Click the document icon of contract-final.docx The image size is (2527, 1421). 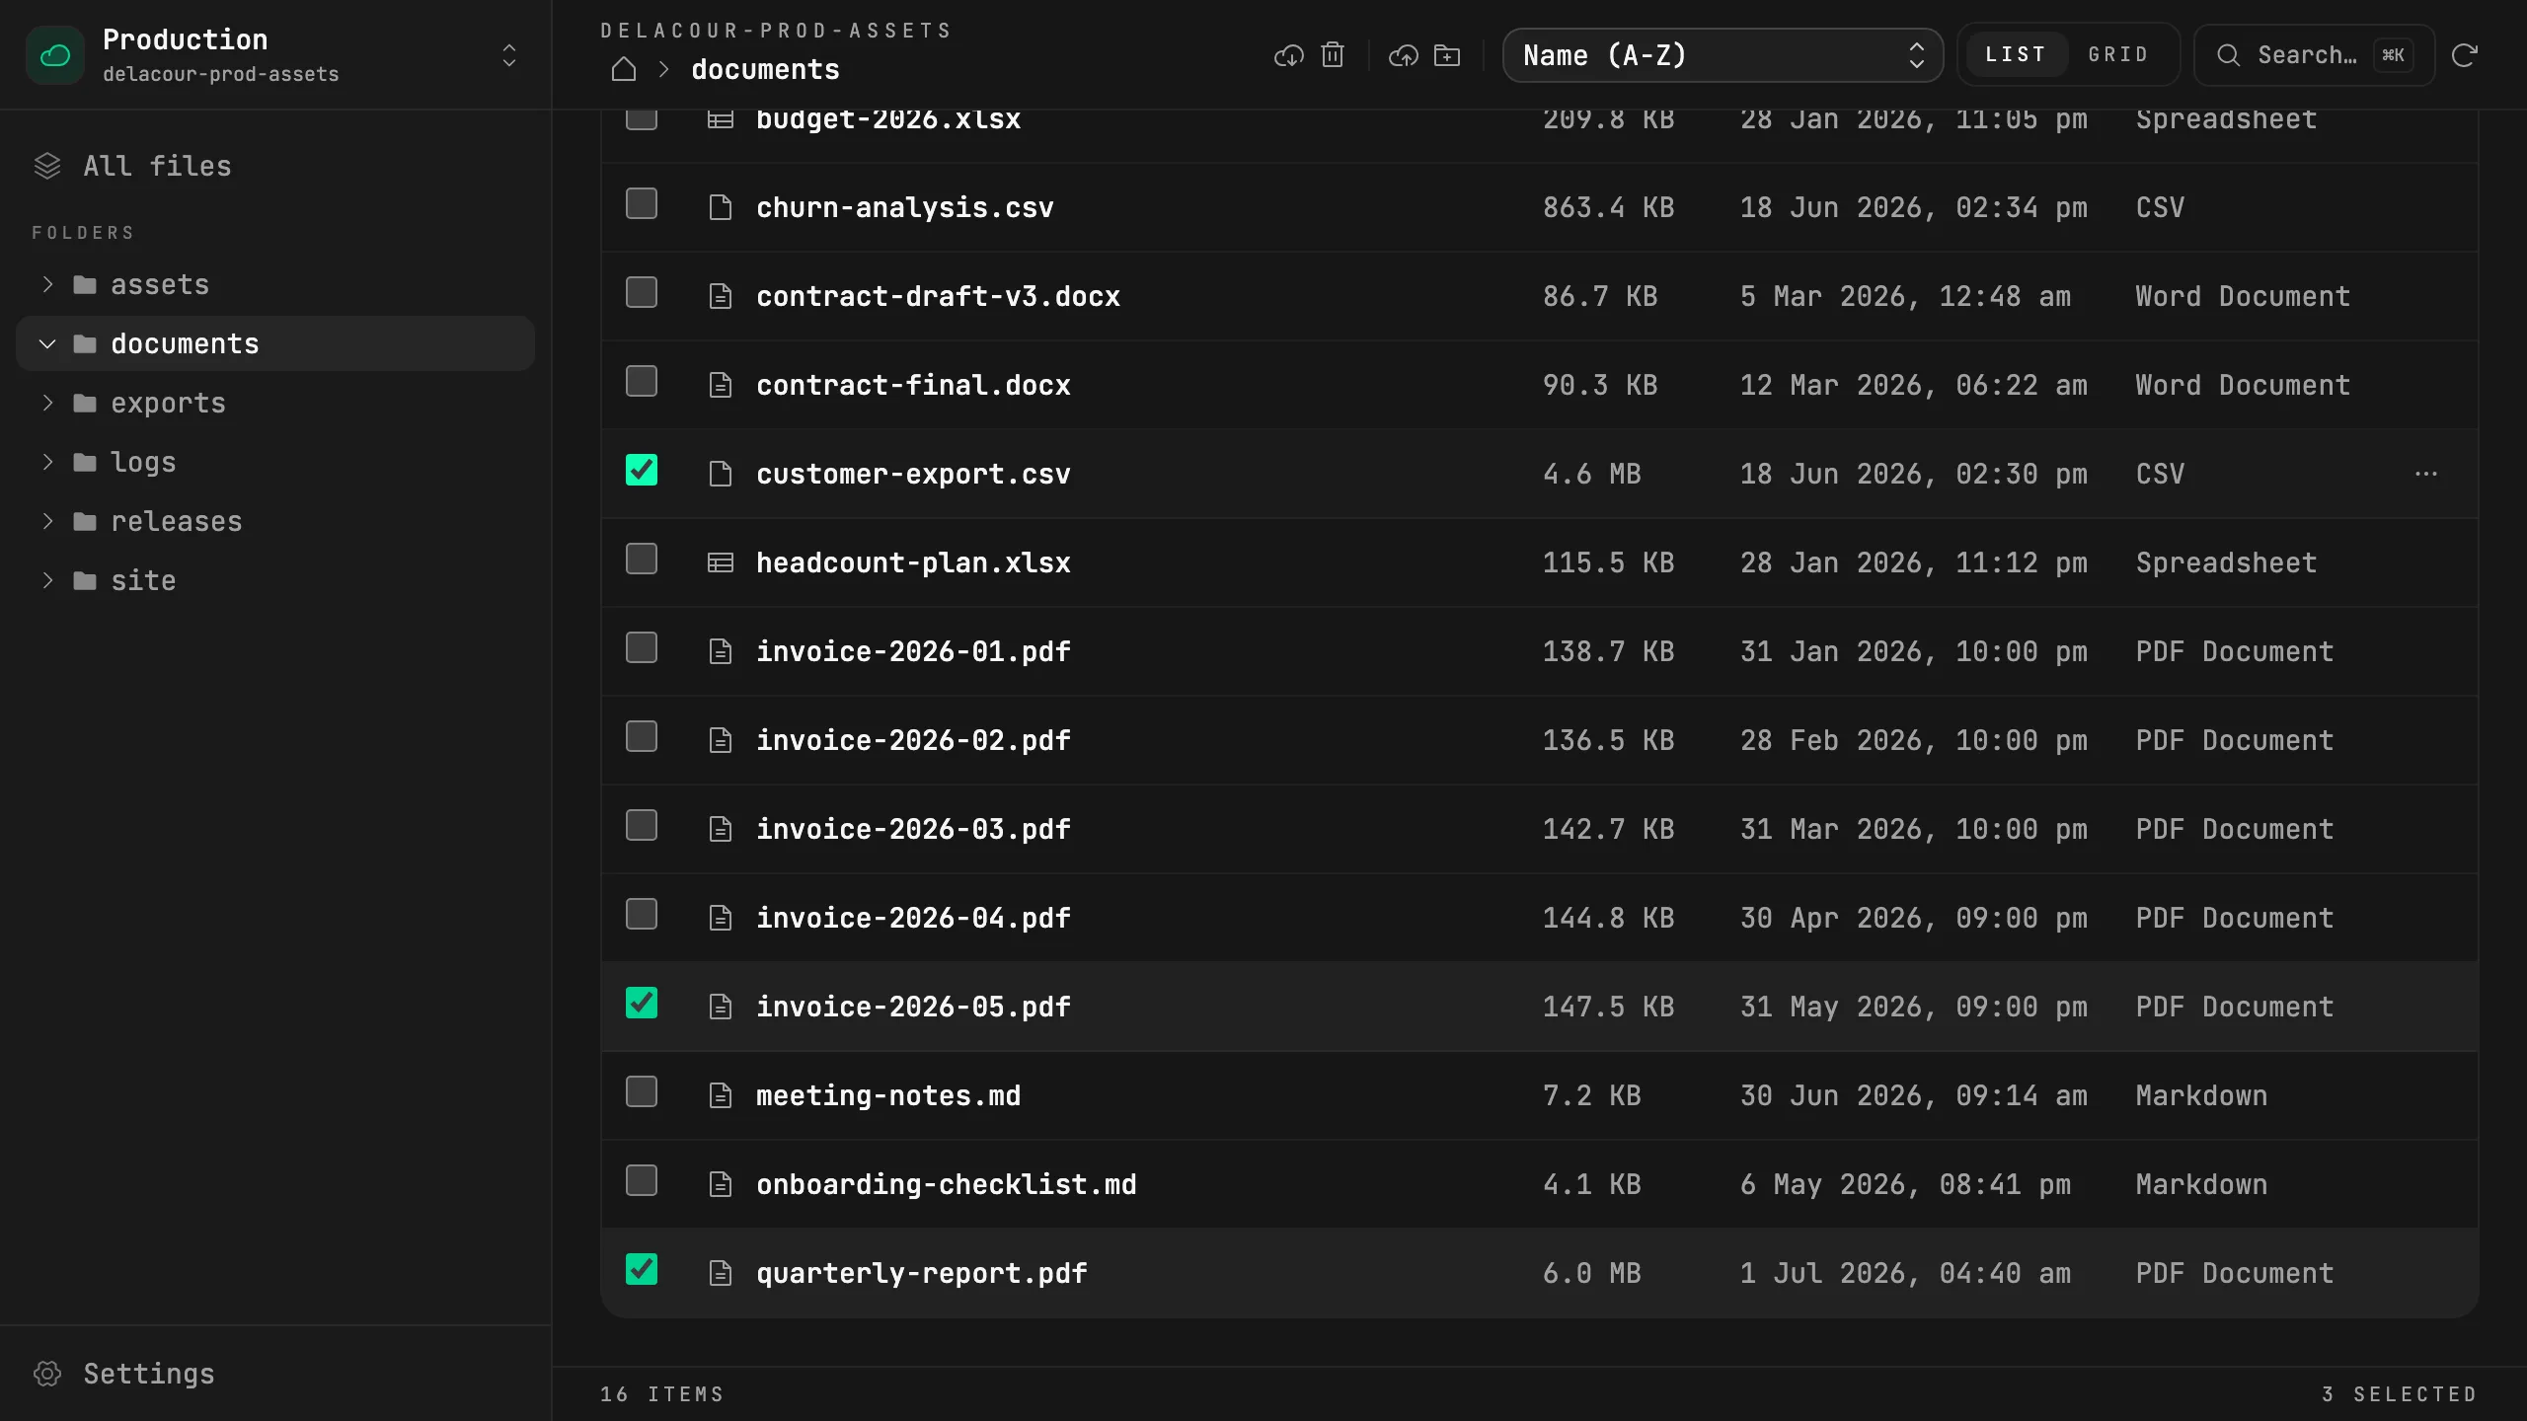point(721,385)
